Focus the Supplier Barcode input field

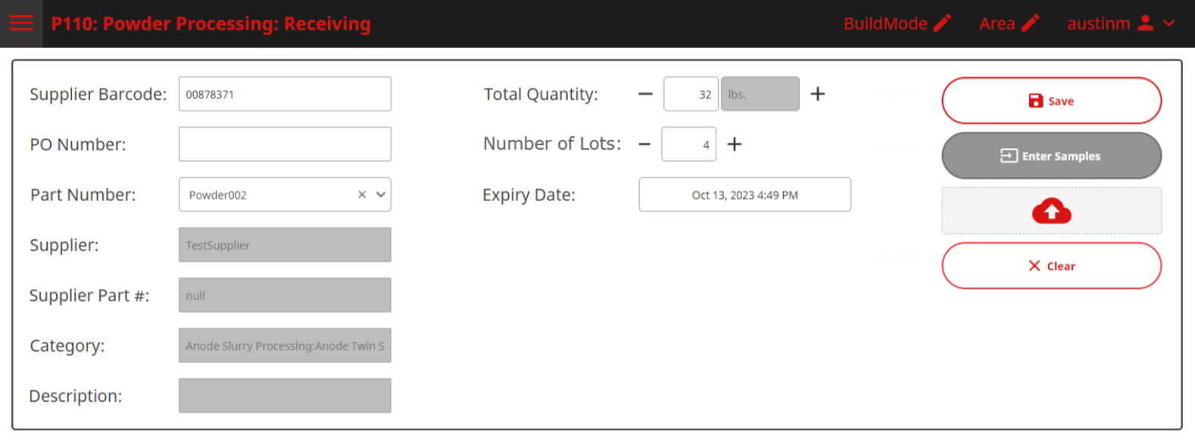tap(285, 94)
